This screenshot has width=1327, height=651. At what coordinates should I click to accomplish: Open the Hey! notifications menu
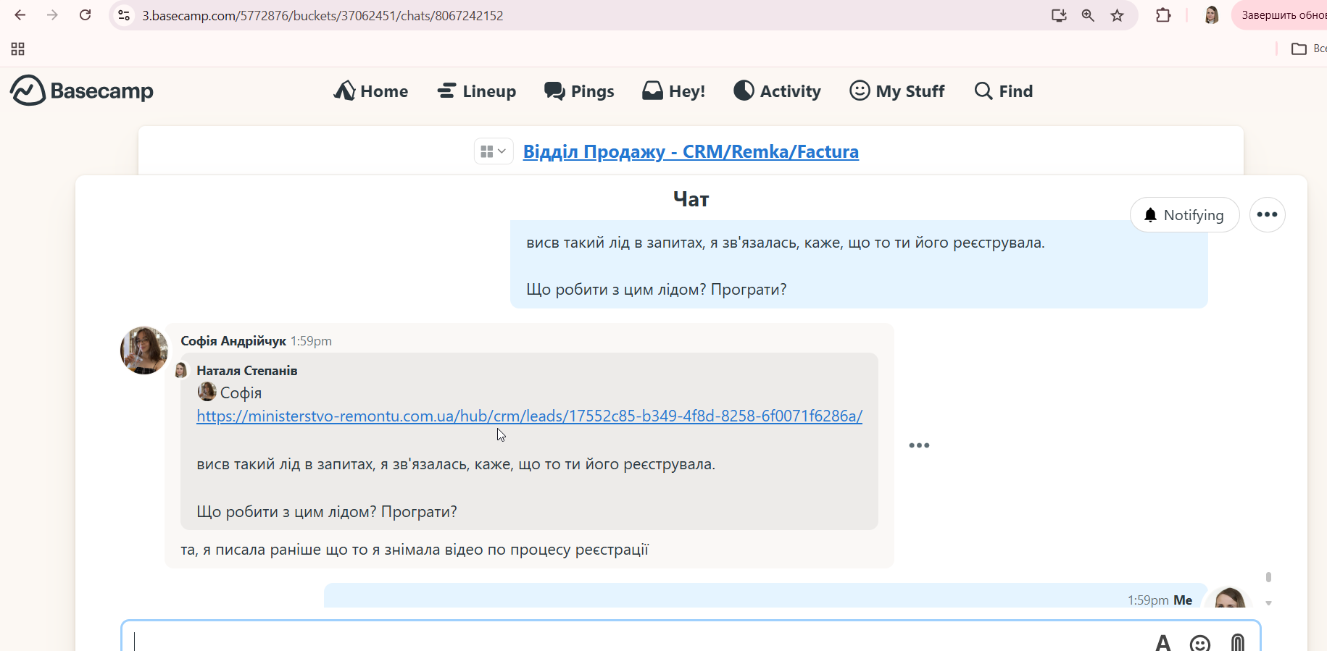tap(674, 91)
